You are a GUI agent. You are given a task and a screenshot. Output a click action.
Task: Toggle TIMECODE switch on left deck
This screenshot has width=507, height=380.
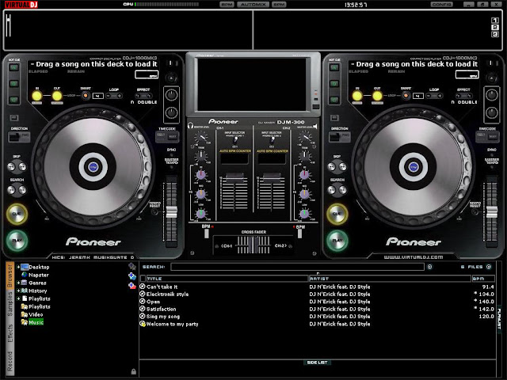coord(167,137)
